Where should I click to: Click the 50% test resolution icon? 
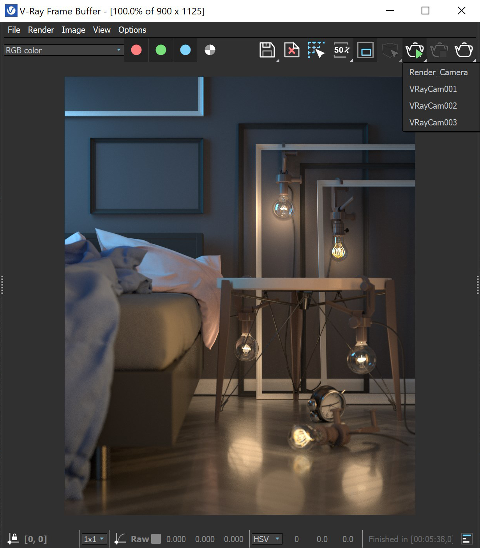pos(341,50)
